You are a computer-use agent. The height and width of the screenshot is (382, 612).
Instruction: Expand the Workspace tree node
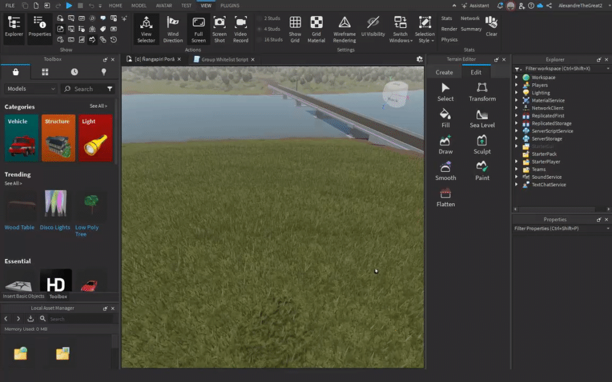pyautogui.click(x=517, y=77)
